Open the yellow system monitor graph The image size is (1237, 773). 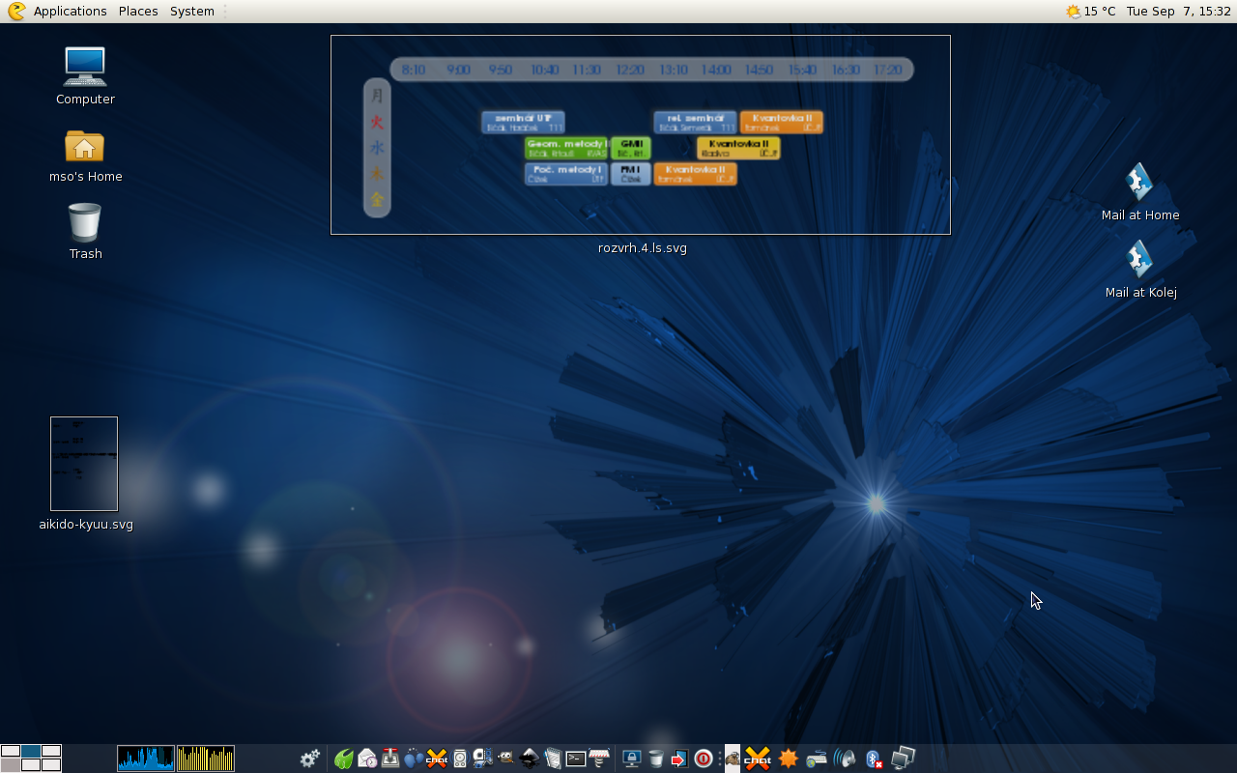coord(206,759)
